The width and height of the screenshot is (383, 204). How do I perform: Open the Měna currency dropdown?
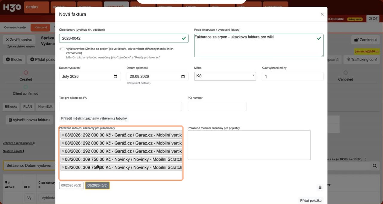tap(225, 76)
